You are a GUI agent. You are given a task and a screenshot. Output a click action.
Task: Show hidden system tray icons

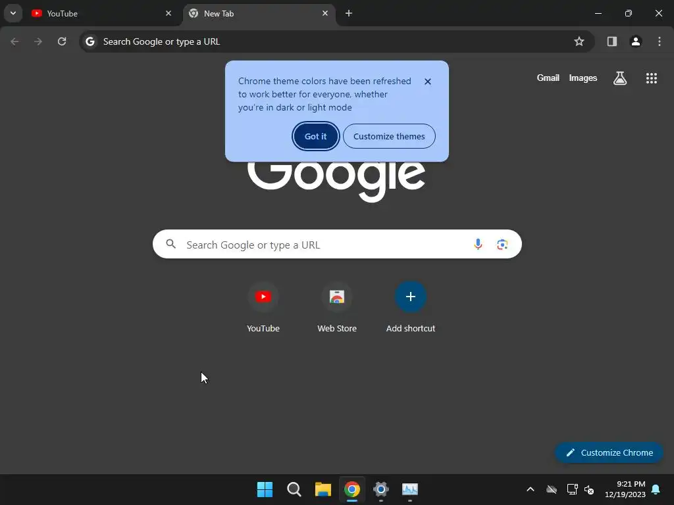531,489
